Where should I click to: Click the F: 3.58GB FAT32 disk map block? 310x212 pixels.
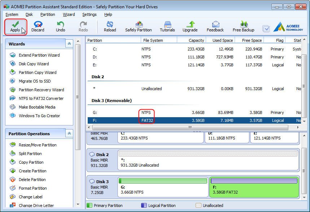(x=254, y=187)
